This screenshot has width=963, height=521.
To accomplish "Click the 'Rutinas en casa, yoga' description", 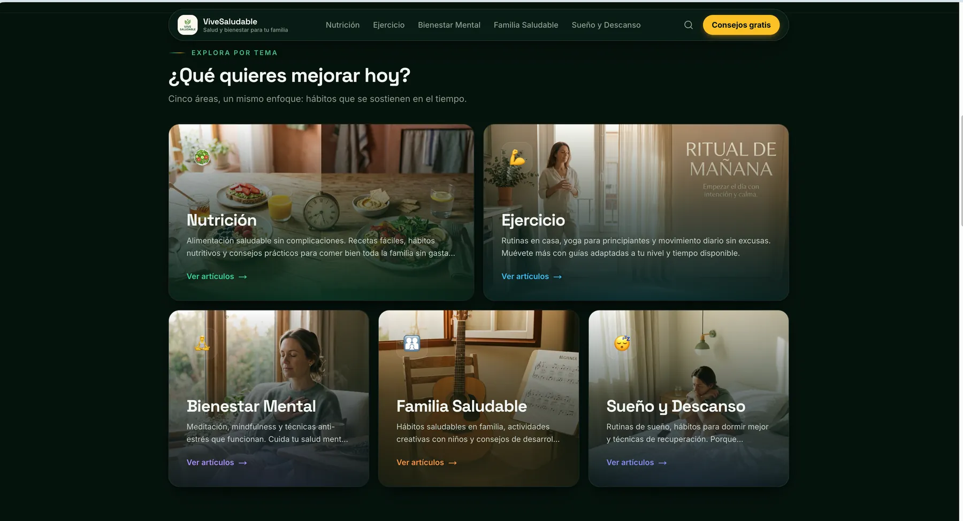I will point(636,247).
